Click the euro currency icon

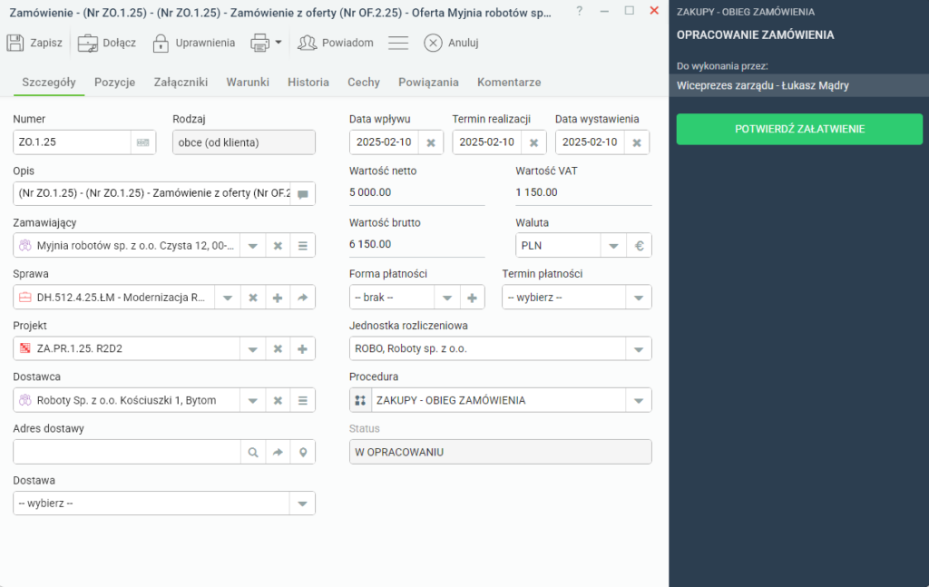640,246
